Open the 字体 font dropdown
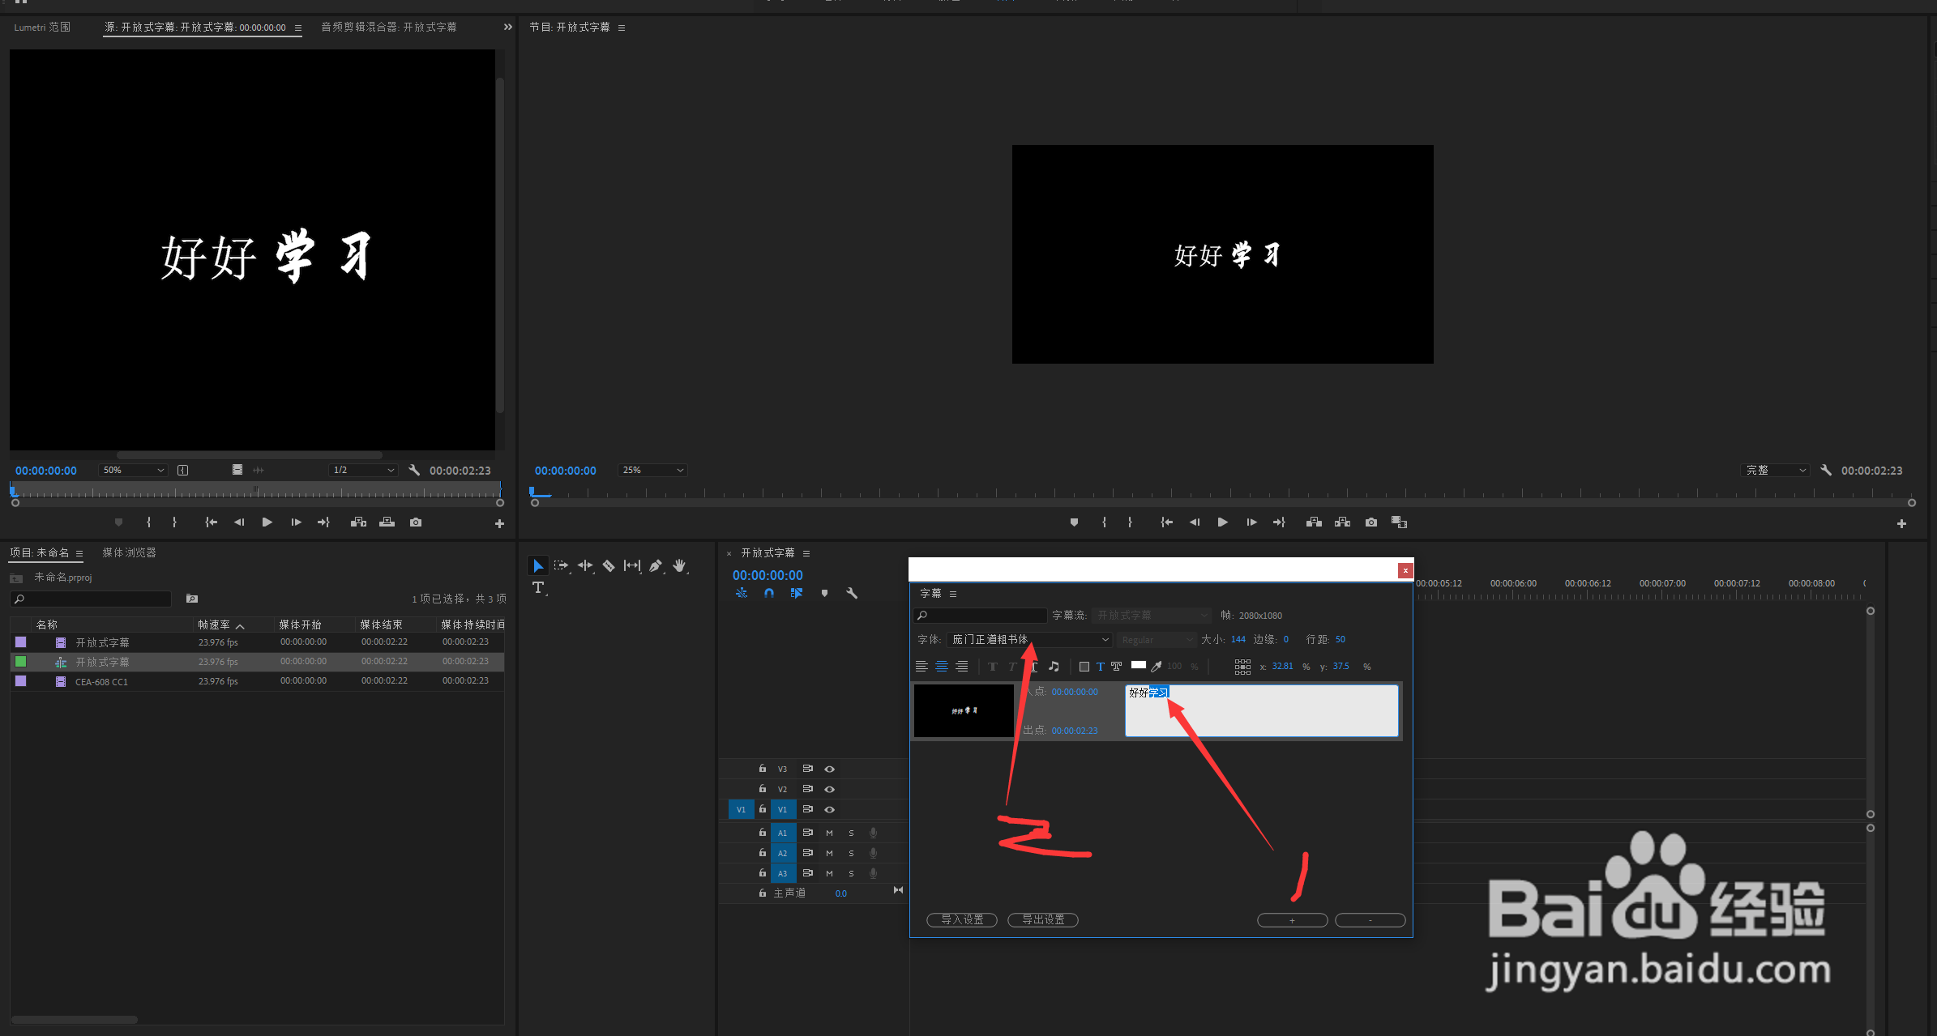The height and width of the screenshot is (1036, 1937). pyautogui.click(x=1029, y=640)
